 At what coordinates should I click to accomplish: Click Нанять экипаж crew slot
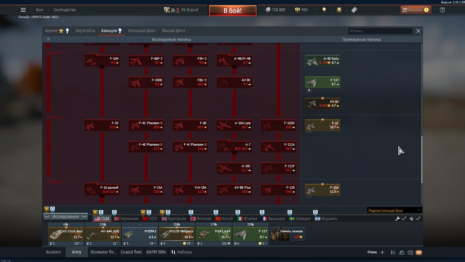tap(287, 234)
